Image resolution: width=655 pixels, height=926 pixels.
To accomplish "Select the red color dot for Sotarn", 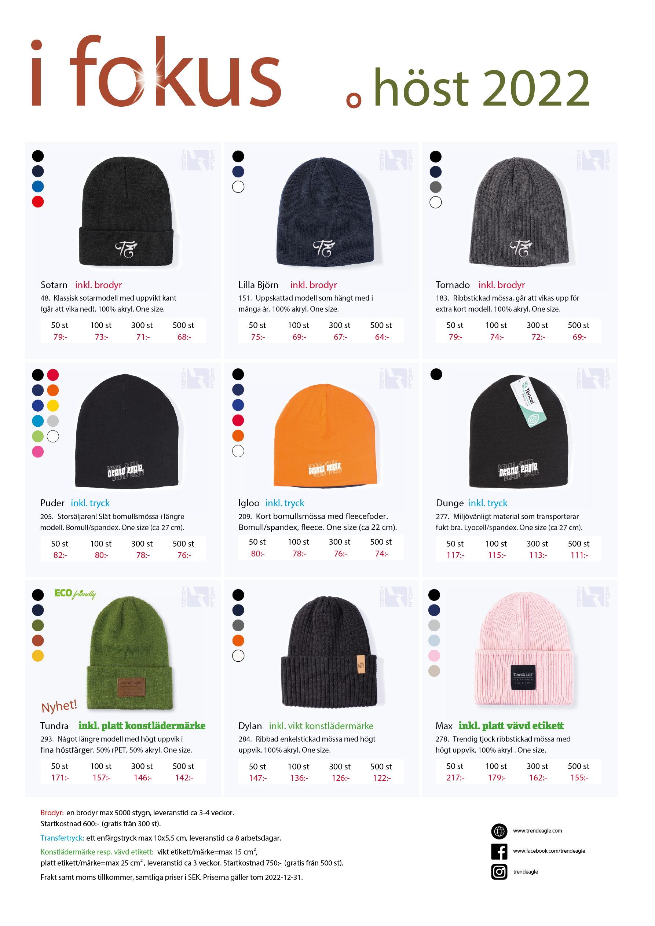I will point(38,202).
